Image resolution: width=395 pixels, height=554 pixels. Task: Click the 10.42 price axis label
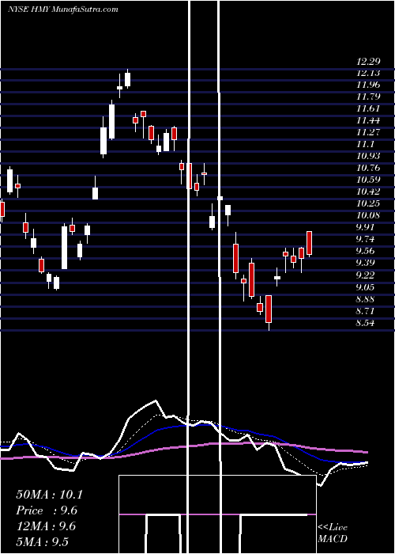point(368,192)
